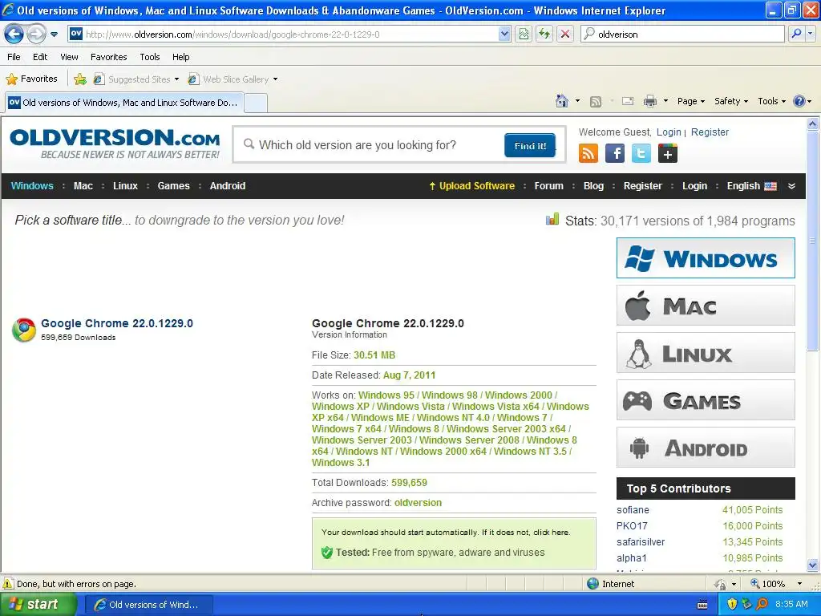Click the Print icon in command bar

tap(649, 101)
